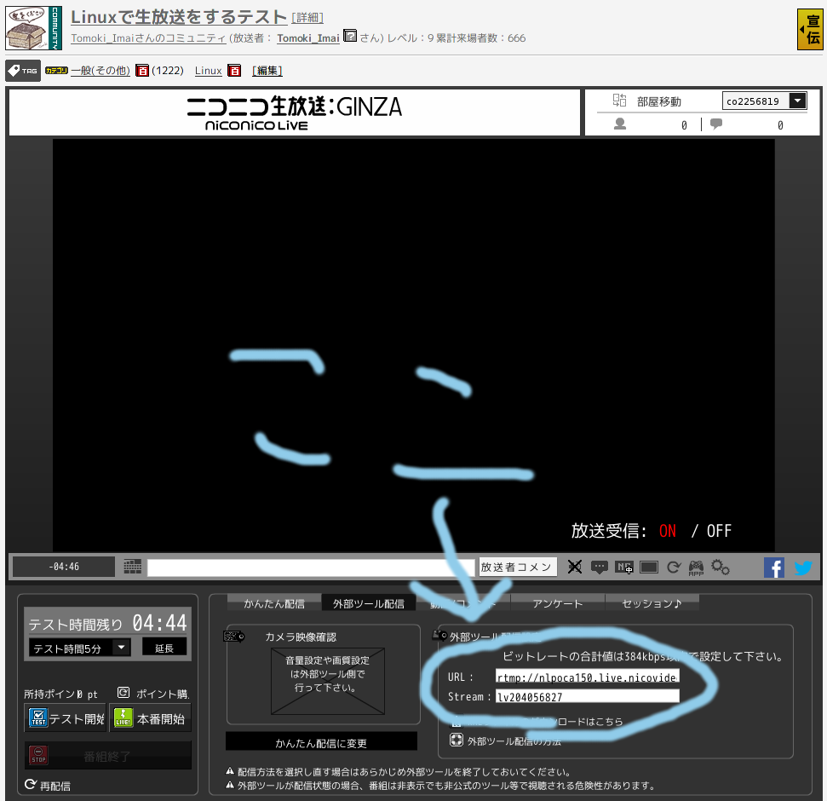Open the Linux tag link
827x801 pixels.
[209, 70]
